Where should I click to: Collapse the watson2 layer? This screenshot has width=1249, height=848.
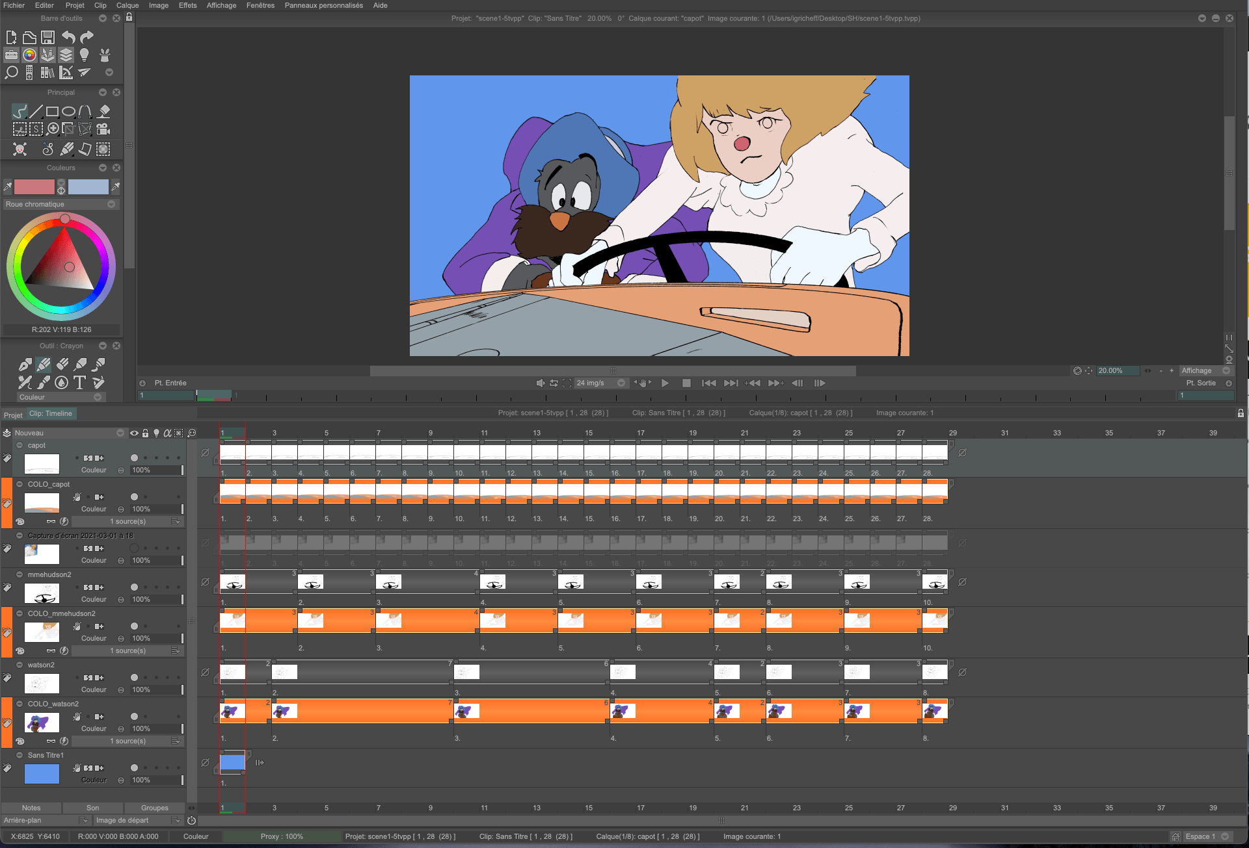click(20, 665)
